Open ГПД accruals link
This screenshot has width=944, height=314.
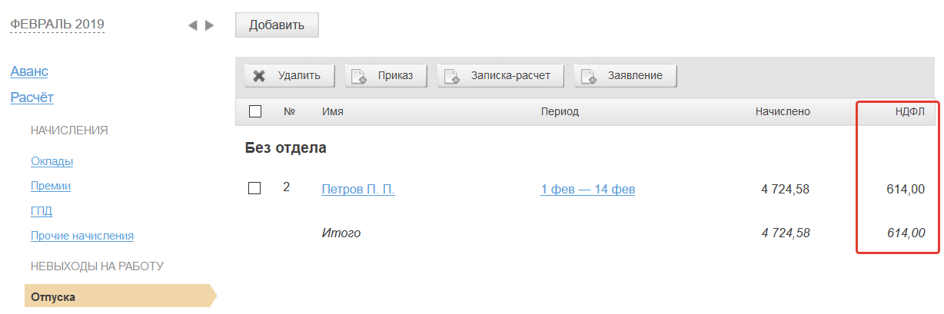[42, 211]
